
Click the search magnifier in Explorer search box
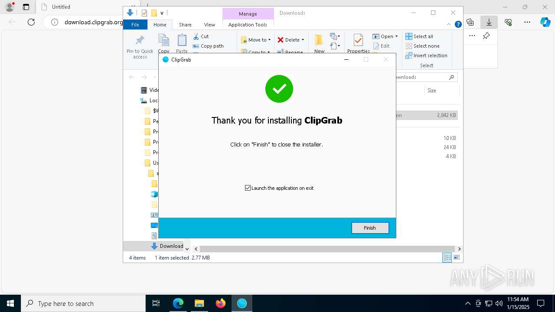coord(451,77)
